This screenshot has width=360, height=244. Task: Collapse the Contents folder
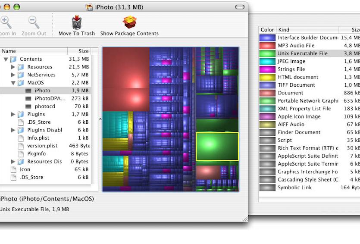[6, 59]
